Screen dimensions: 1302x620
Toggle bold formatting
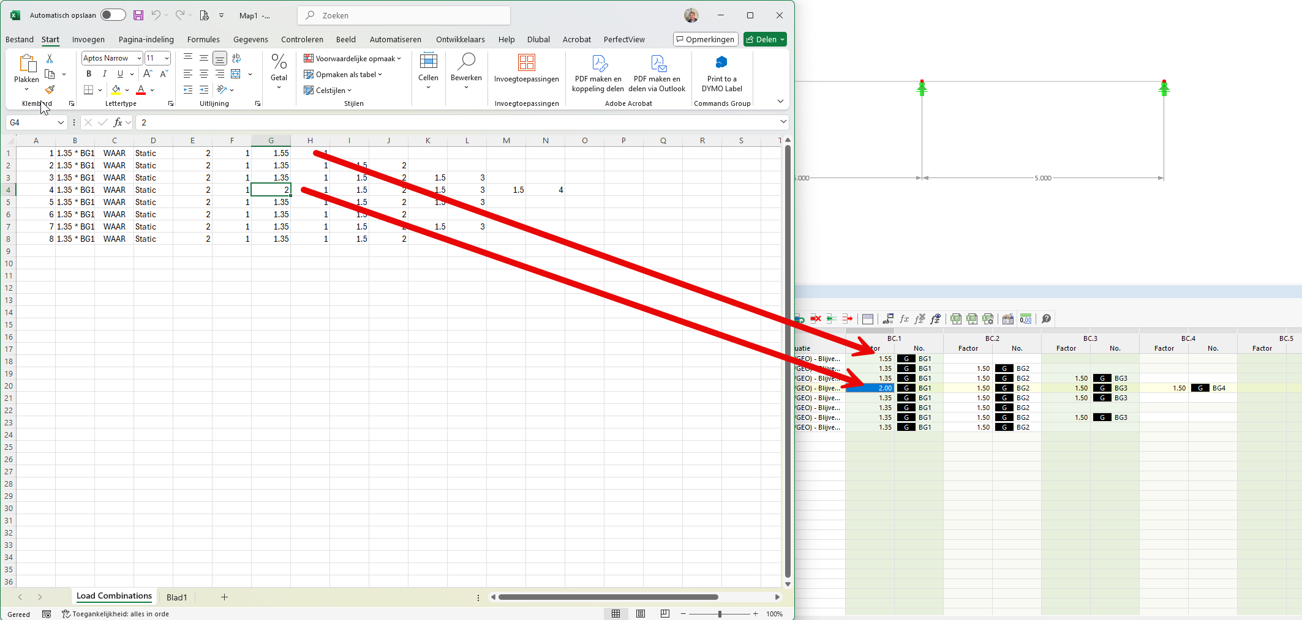89,73
